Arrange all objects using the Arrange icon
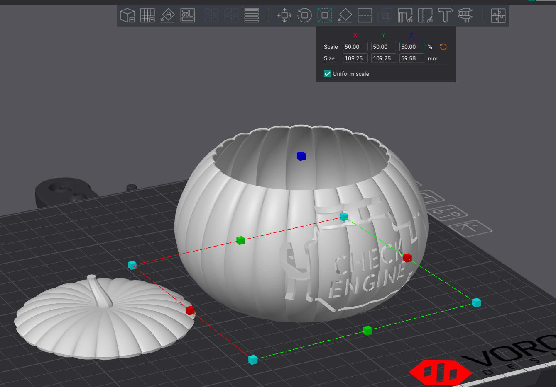Image resolution: width=556 pixels, height=387 pixels. pos(188,16)
